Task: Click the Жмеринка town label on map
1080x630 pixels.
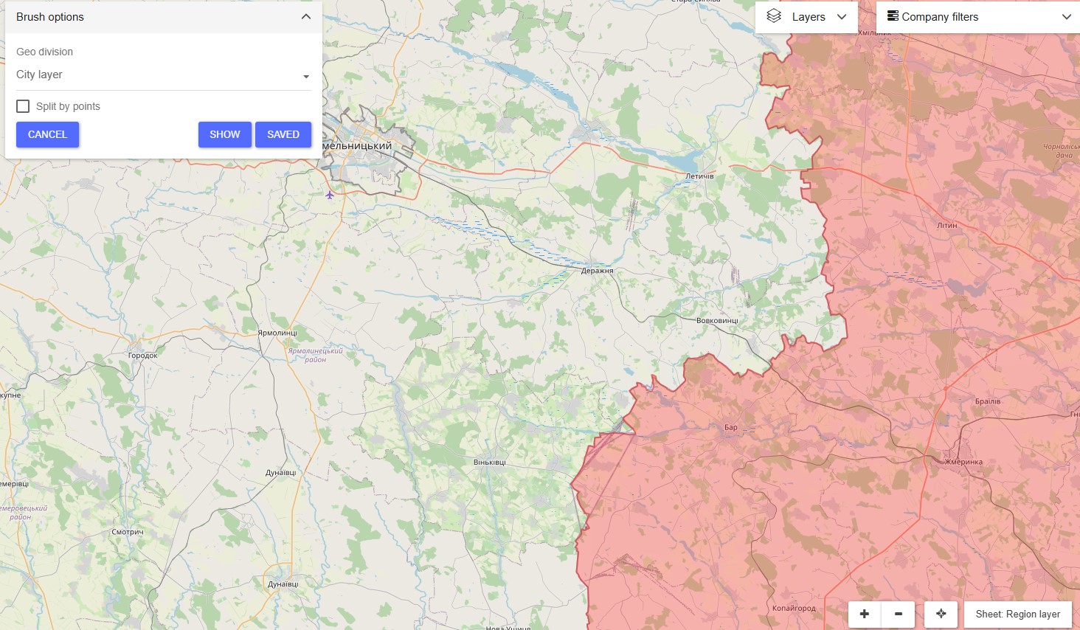Action: pos(964,462)
